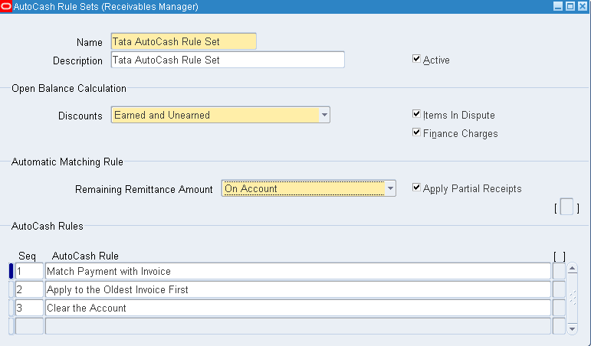Minimize the AutoCash Rule Sets window
The width and height of the screenshot is (591, 346).
(558, 7)
